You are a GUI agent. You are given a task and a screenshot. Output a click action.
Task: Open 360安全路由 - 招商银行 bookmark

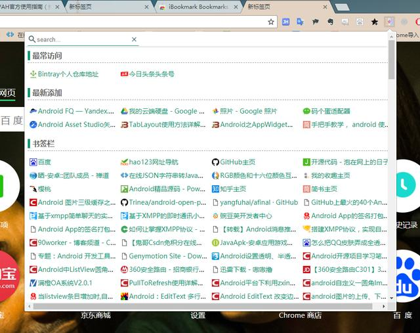tap(162, 269)
